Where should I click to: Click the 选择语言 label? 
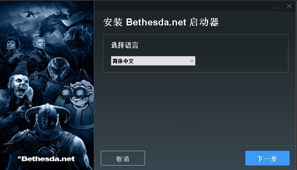click(125, 45)
